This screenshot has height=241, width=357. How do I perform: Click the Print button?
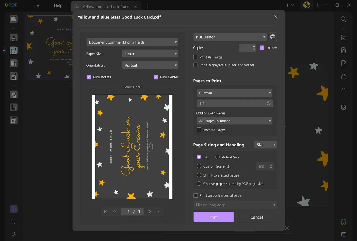tap(213, 217)
